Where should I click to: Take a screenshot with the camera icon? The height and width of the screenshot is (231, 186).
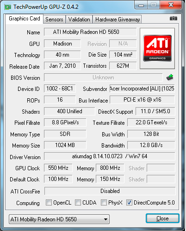pos(173,19)
